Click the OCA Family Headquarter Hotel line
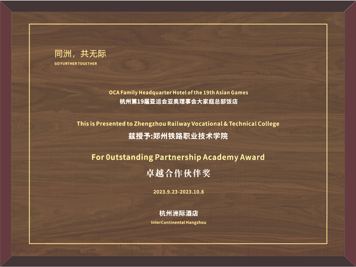The image size is (356, 267). click(178, 93)
